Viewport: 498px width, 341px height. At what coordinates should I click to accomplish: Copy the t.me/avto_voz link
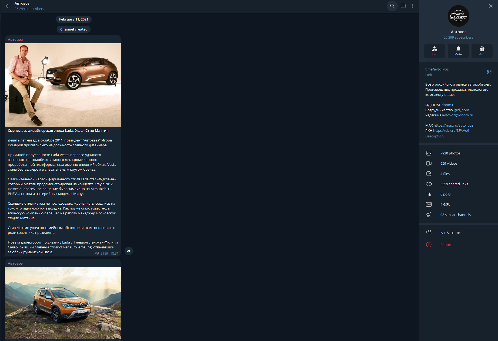coord(437,69)
